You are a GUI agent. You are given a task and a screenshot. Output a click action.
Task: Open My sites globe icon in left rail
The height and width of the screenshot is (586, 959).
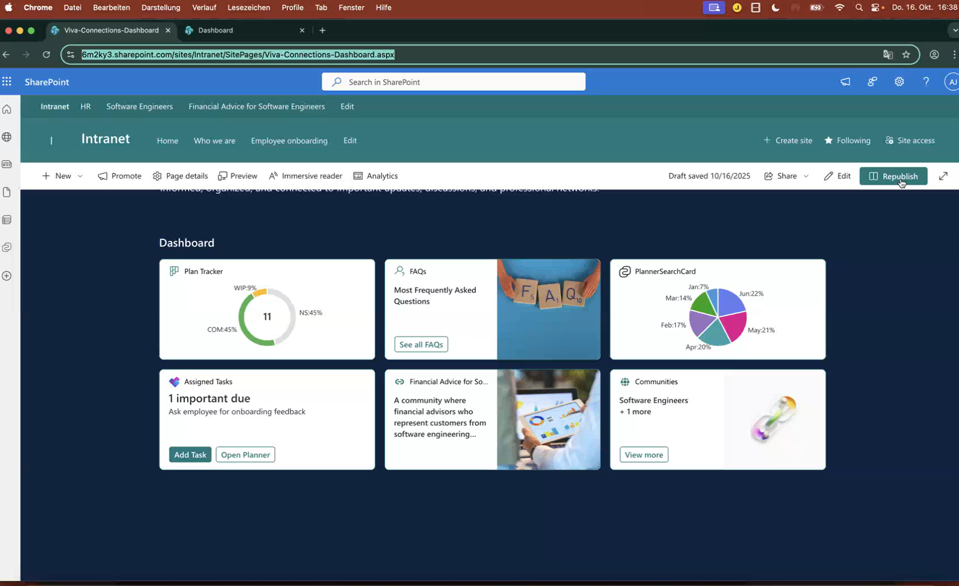tap(7, 137)
